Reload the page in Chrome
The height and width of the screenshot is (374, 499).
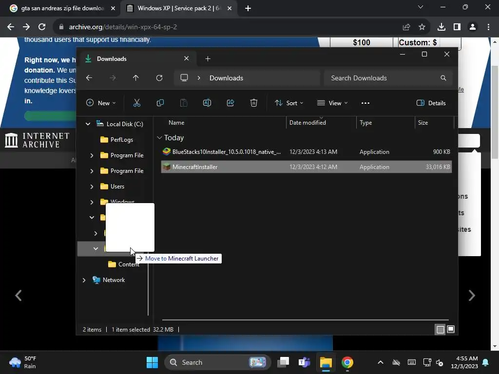42,27
